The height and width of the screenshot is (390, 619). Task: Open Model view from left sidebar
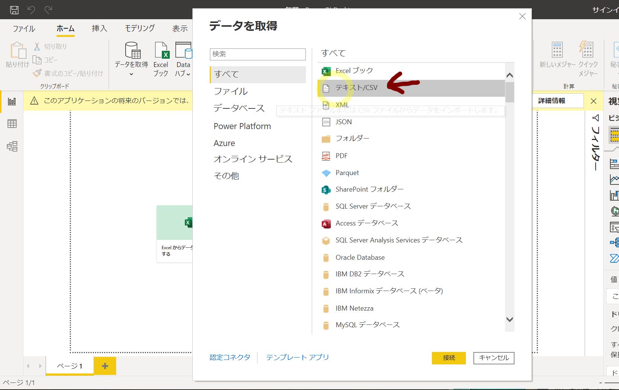[12, 146]
